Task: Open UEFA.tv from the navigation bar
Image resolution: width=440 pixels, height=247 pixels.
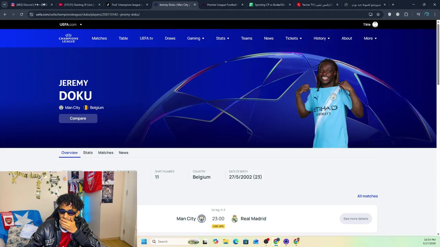Action: 146,38
